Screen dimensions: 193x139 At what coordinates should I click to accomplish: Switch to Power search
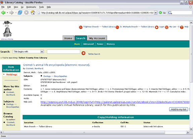coord(100,44)
